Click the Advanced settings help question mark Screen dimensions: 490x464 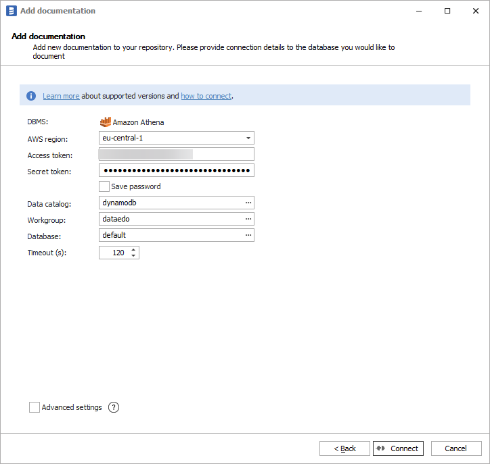point(114,407)
